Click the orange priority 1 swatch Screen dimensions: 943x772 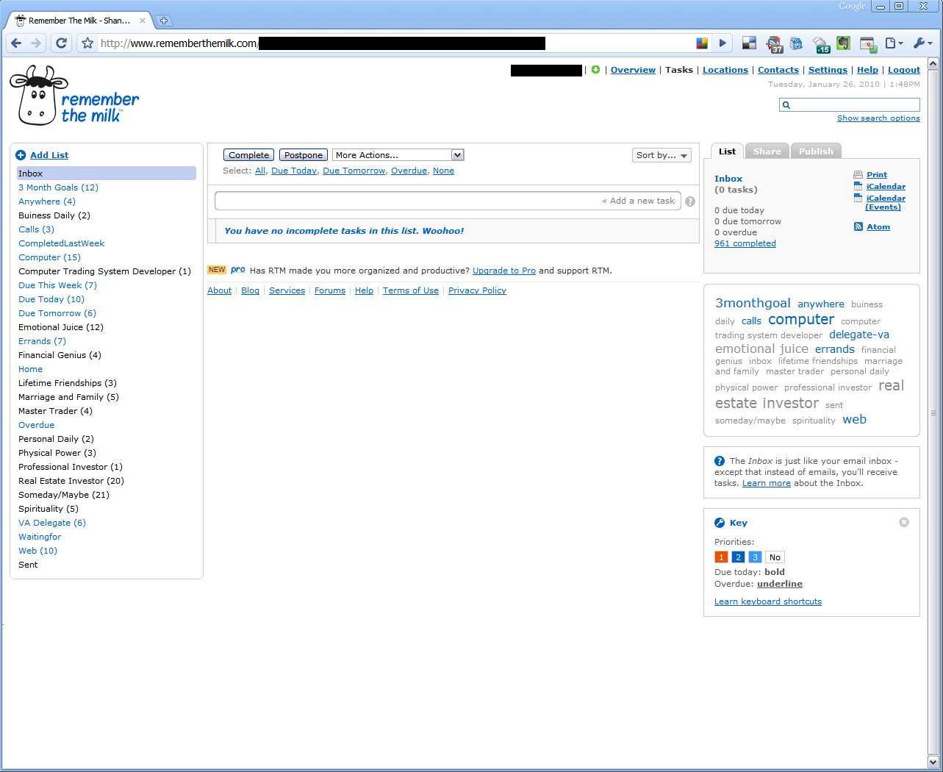pos(721,557)
